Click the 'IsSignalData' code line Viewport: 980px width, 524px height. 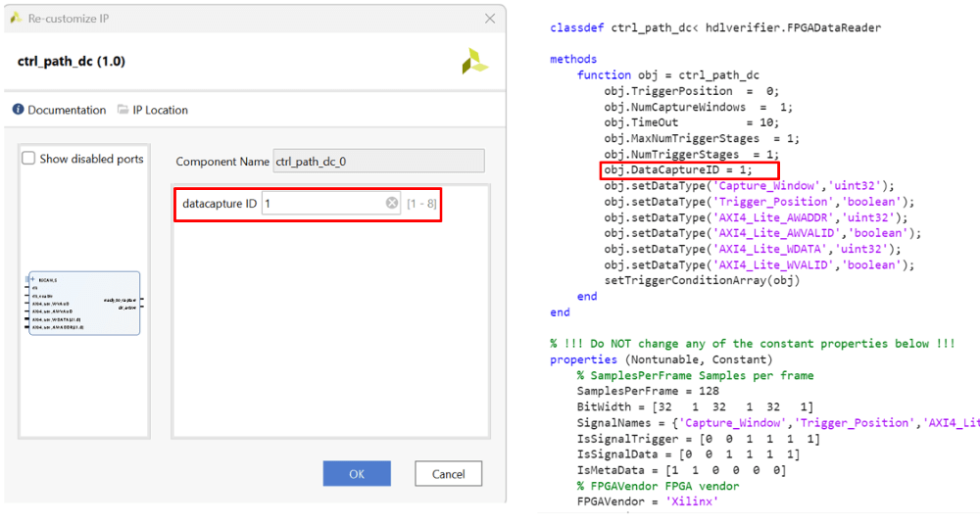pyautogui.click(x=688, y=454)
